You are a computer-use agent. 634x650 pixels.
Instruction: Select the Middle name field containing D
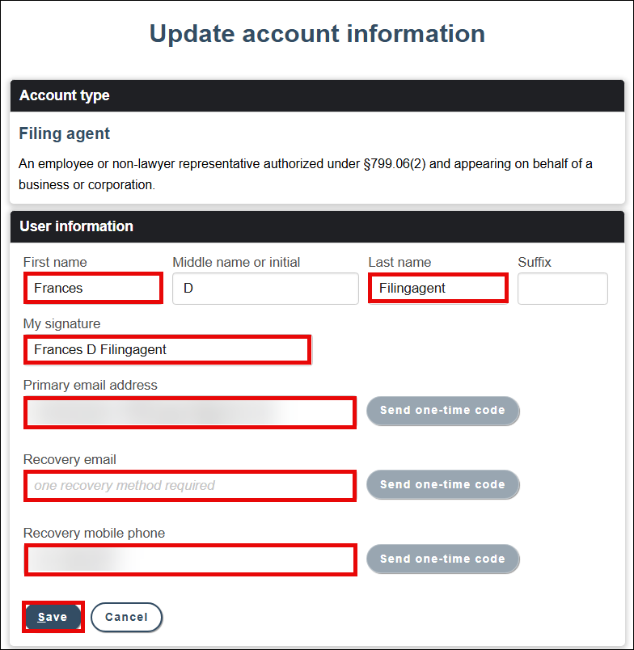265,288
